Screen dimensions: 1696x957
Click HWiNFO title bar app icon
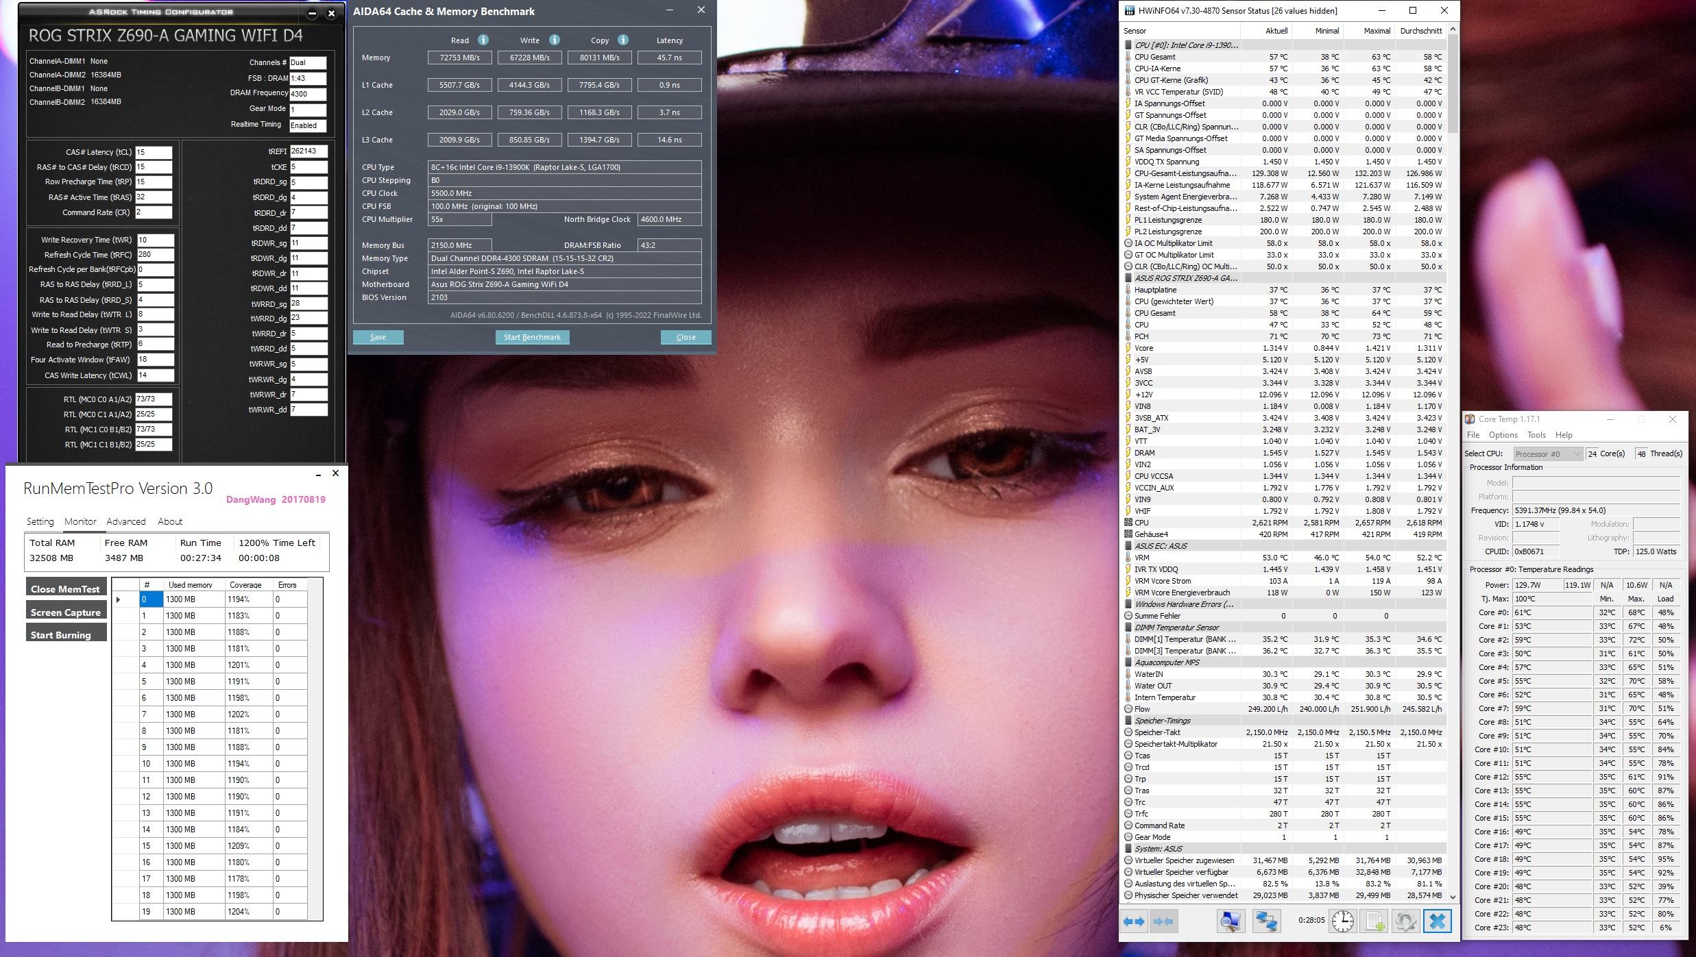coord(1129,10)
